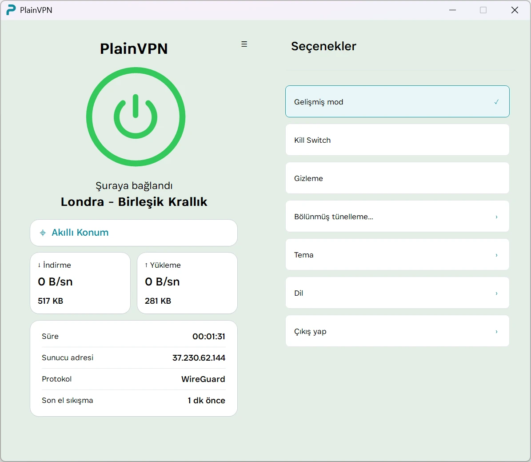
Task: Click the 517 KB download total
Action: click(51, 301)
